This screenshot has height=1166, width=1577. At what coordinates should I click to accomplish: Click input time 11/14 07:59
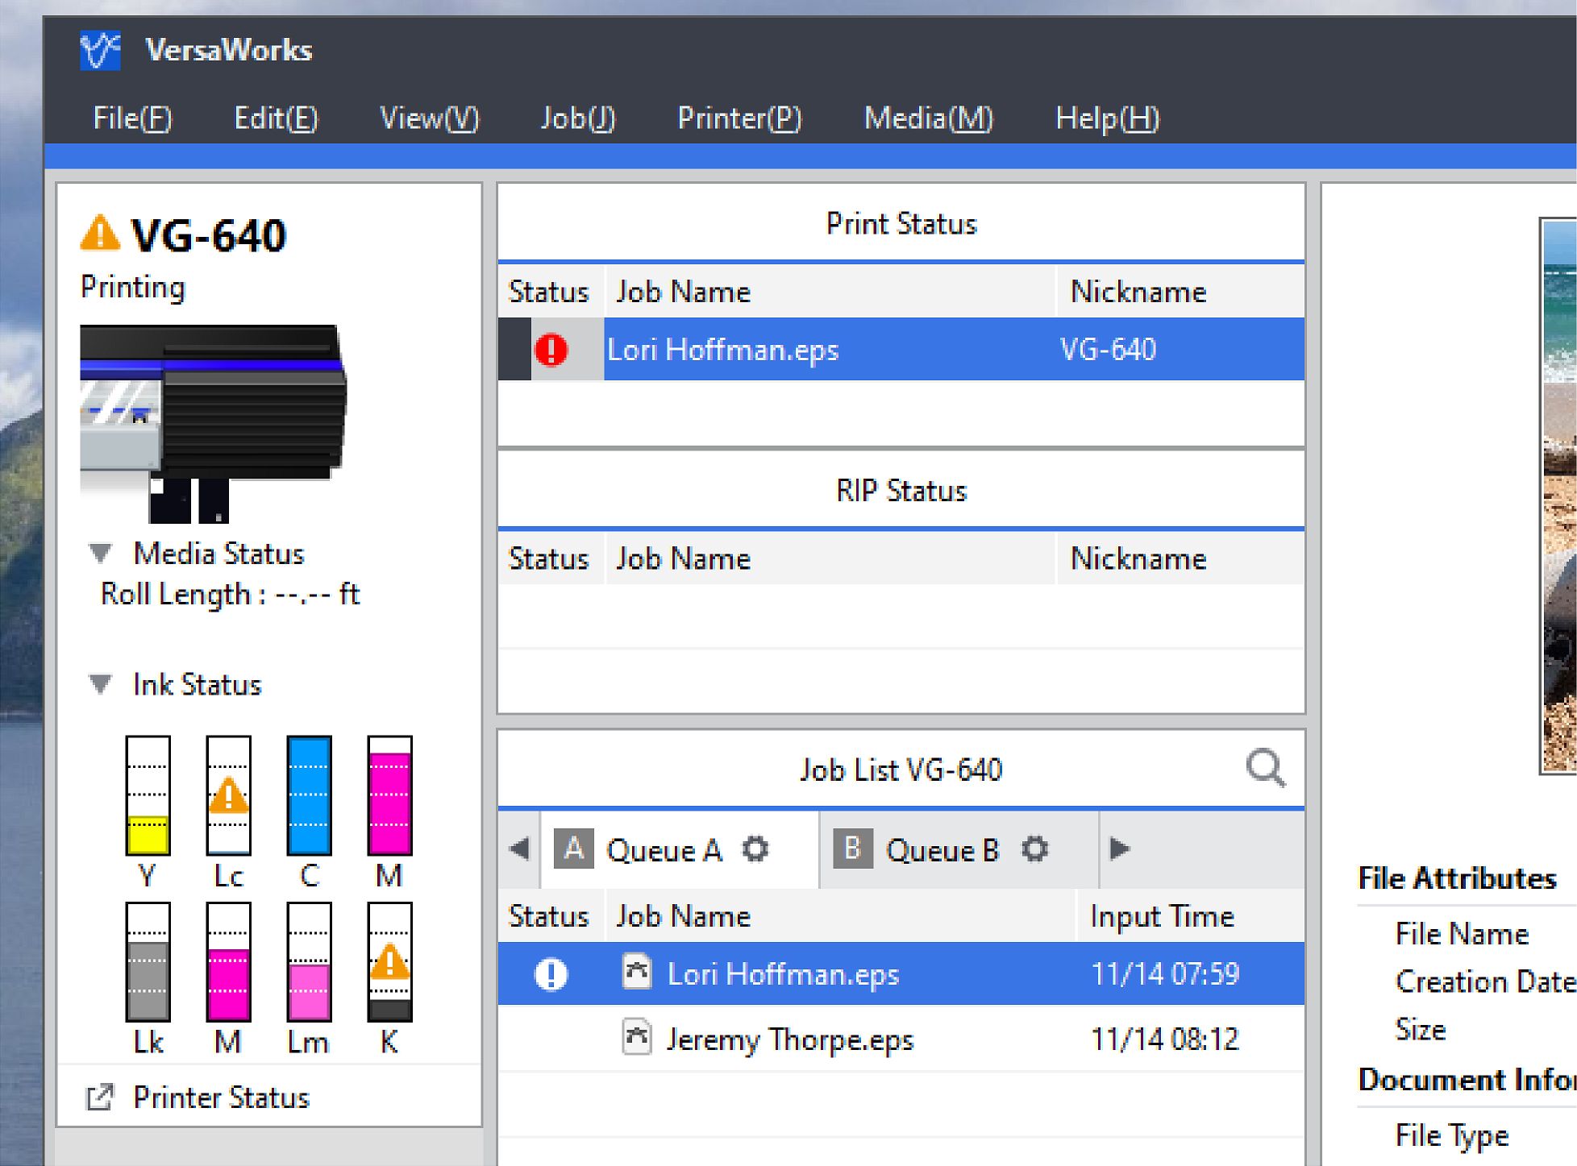point(1165,974)
